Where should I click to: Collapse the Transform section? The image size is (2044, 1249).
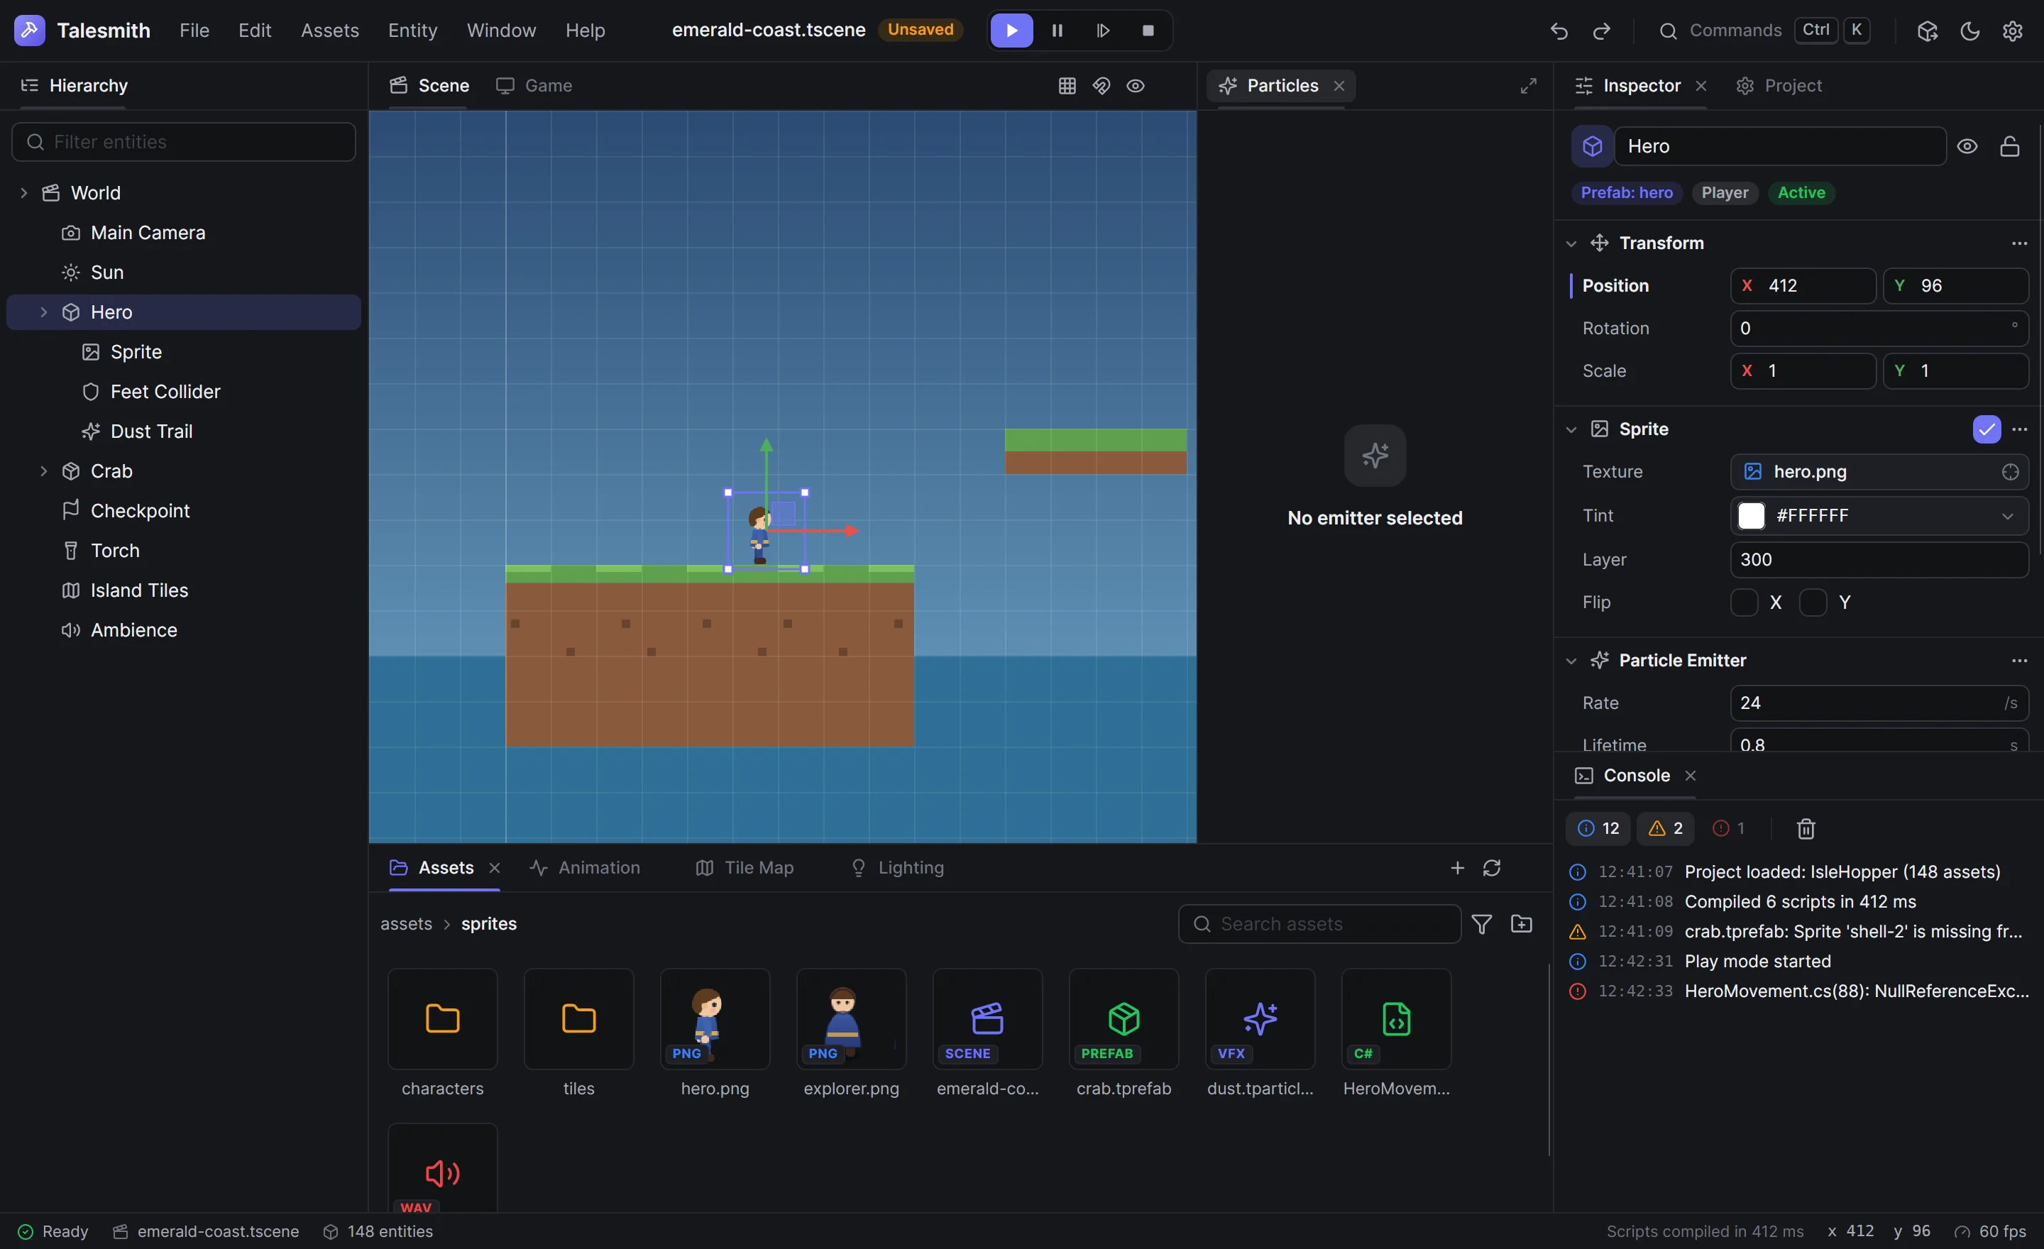click(x=1571, y=243)
